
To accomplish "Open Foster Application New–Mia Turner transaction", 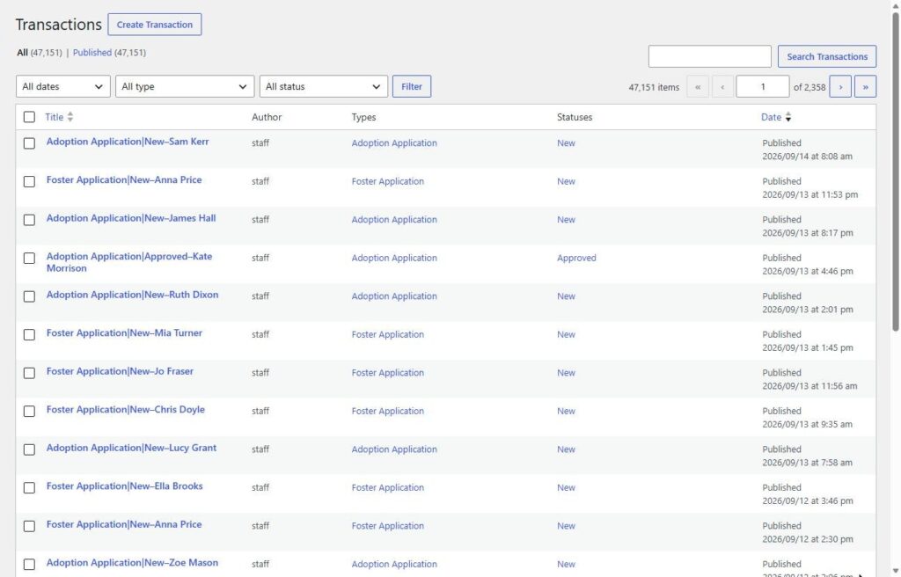I will coord(124,332).
